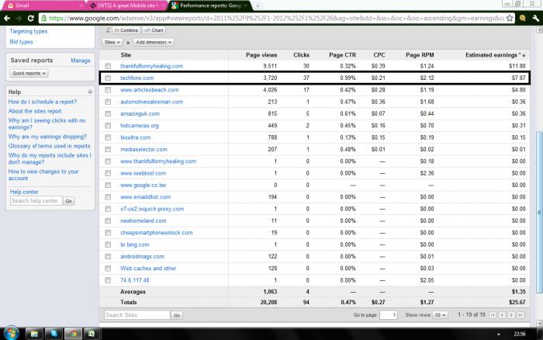Check the bioultra.com row
The width and height of the screenshot is (543, 340).
pos(108,137)
